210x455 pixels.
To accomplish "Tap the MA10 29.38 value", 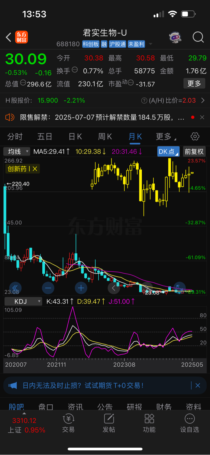I will (91, 151).
